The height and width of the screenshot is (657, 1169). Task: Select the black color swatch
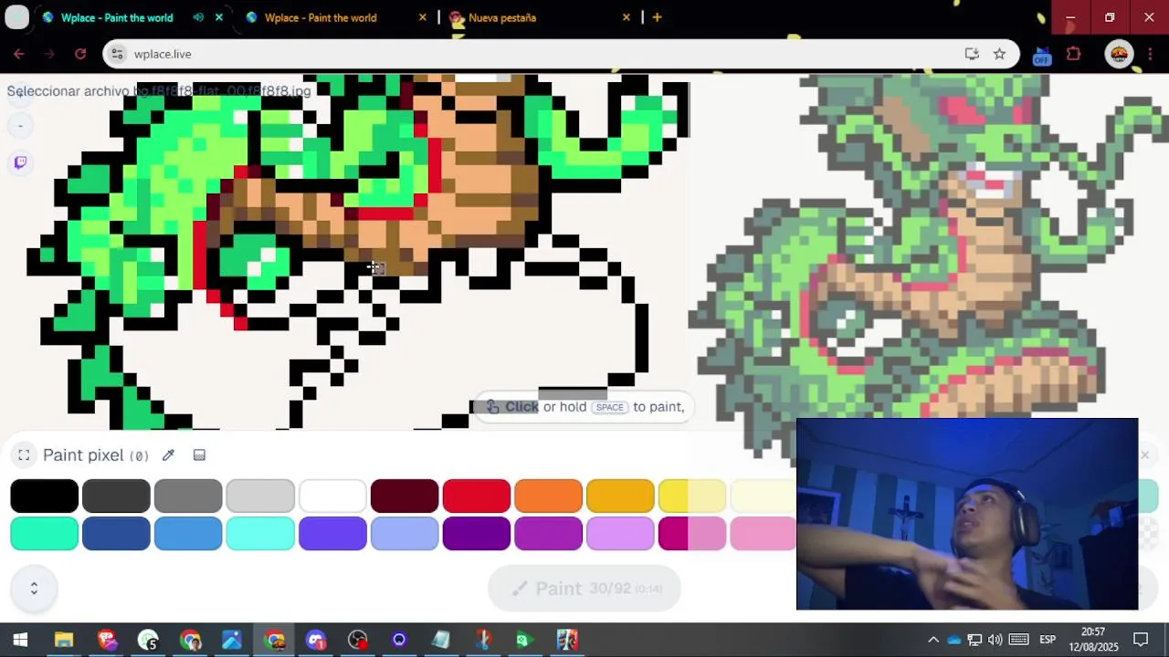tap(44, 496)
